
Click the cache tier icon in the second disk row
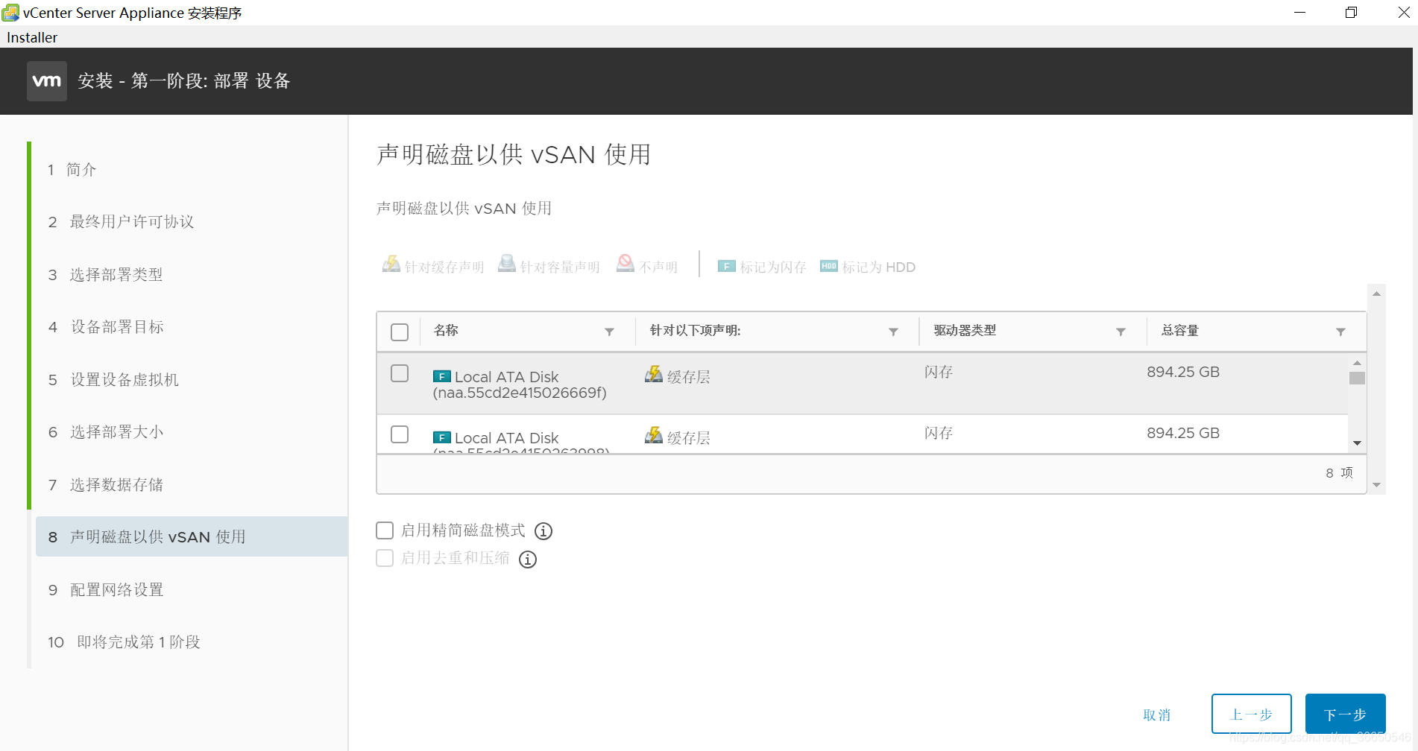[x=654, y=435]
